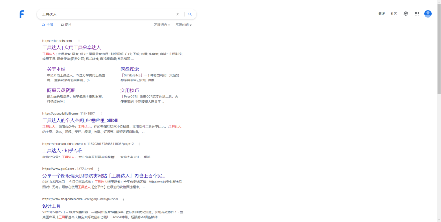
Task: Open the apps grid icon
Action: 417,14
